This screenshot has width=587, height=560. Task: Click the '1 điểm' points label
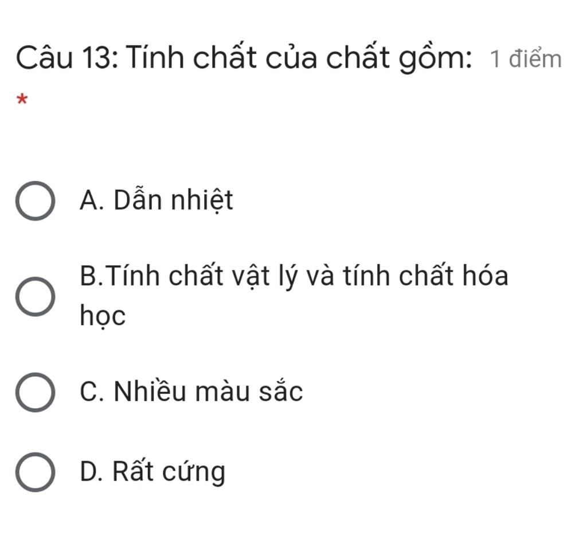[526, 59]
